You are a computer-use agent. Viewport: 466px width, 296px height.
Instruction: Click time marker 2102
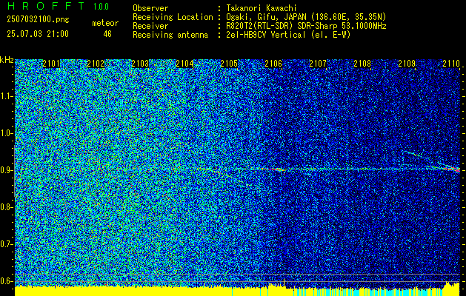coord(96,64)
